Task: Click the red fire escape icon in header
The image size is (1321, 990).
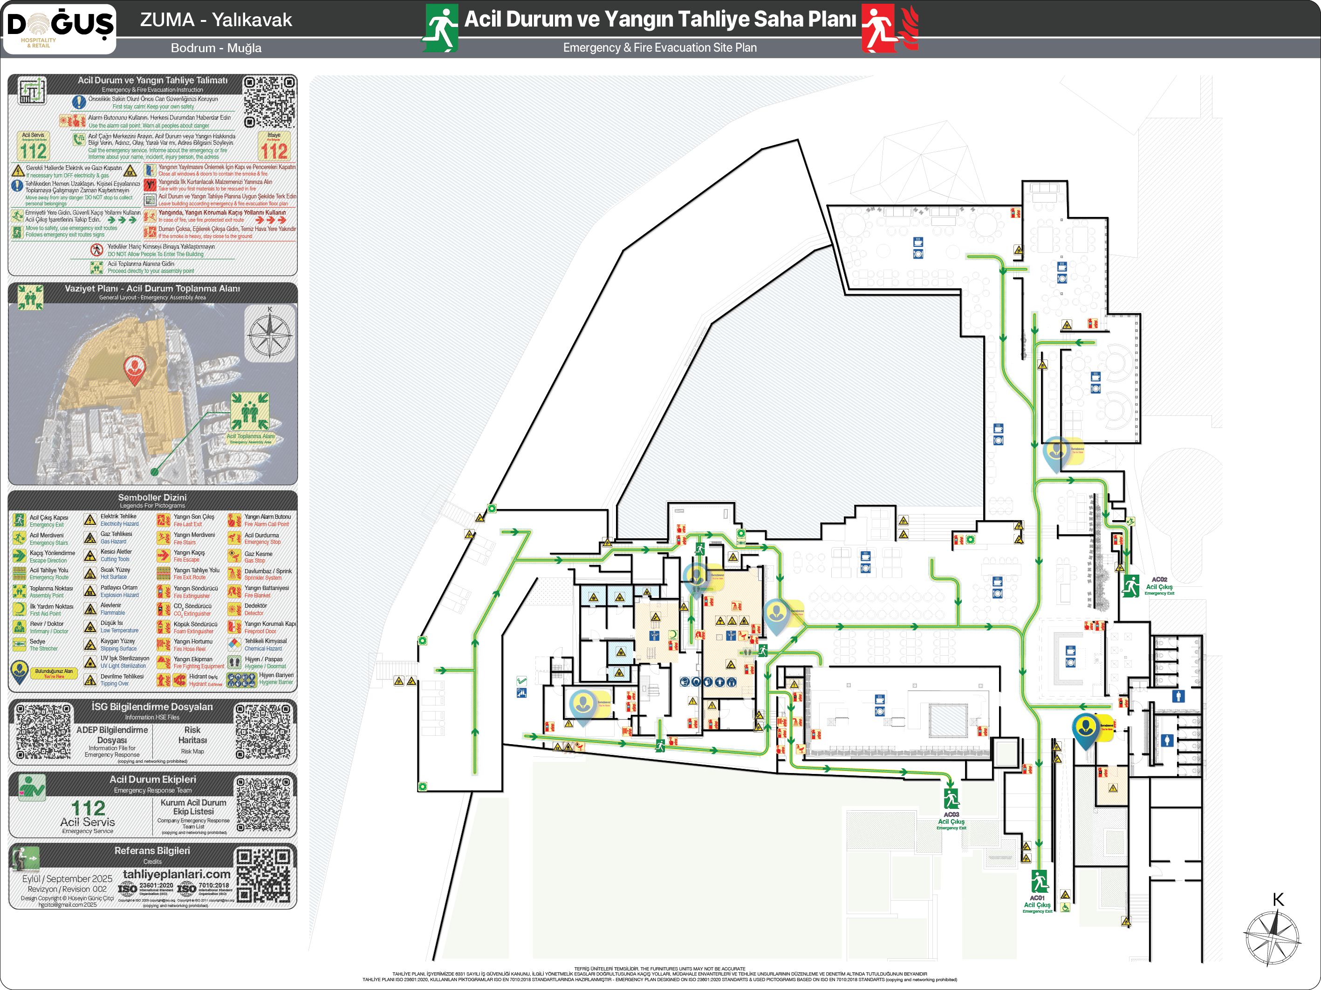Action: pos(878,28)
